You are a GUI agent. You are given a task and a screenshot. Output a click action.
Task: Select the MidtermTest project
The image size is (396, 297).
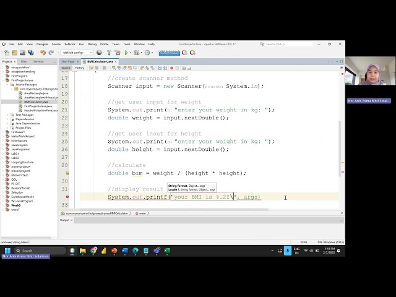coord(19,175)
